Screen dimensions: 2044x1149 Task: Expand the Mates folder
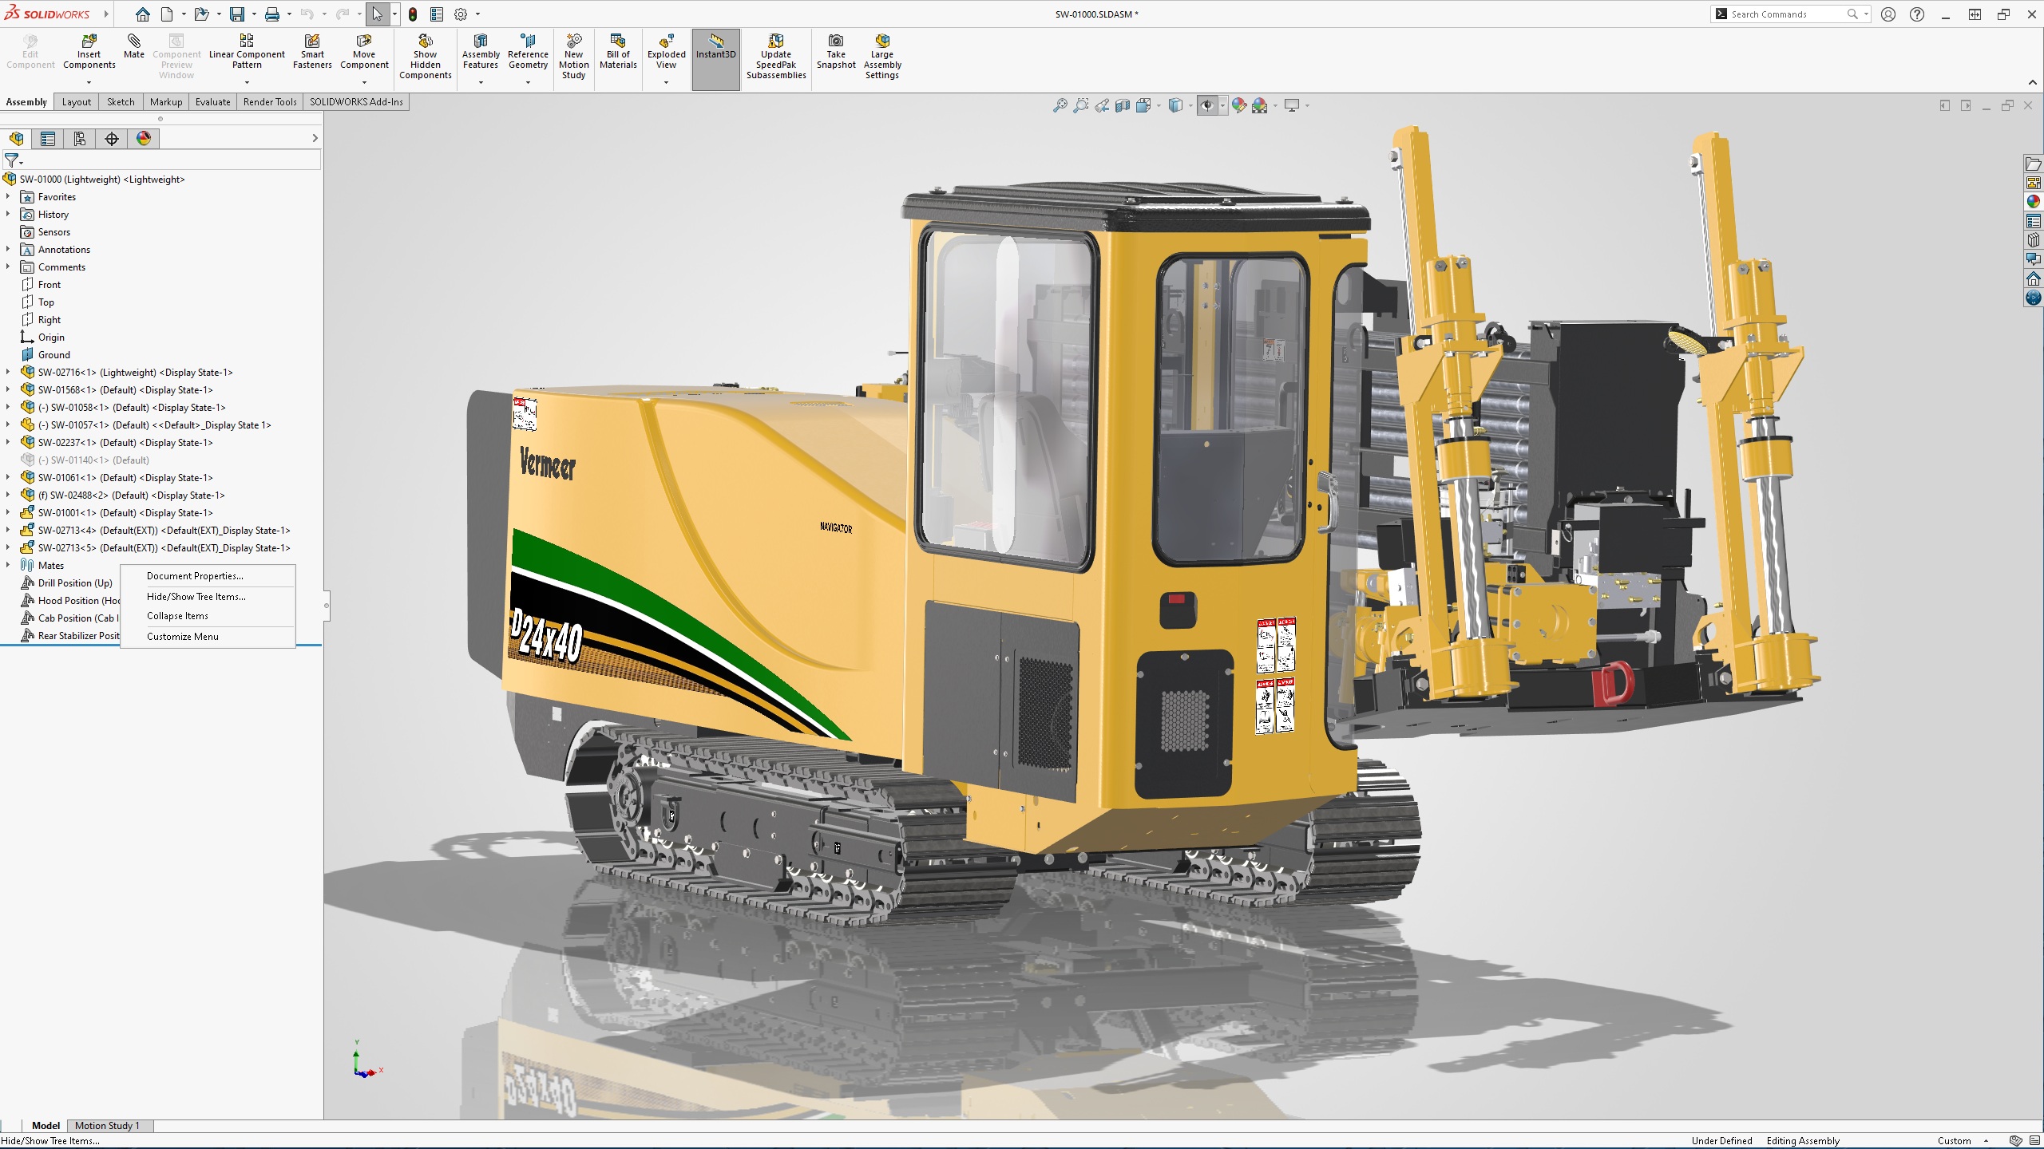point(8,565)
